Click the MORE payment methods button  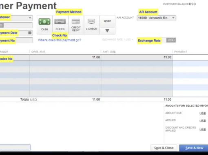point(107,21)
